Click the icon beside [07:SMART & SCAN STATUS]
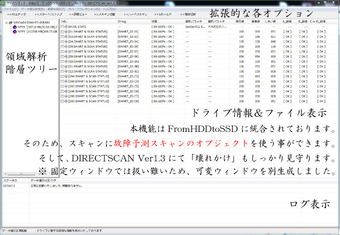 tap(66, 52)
